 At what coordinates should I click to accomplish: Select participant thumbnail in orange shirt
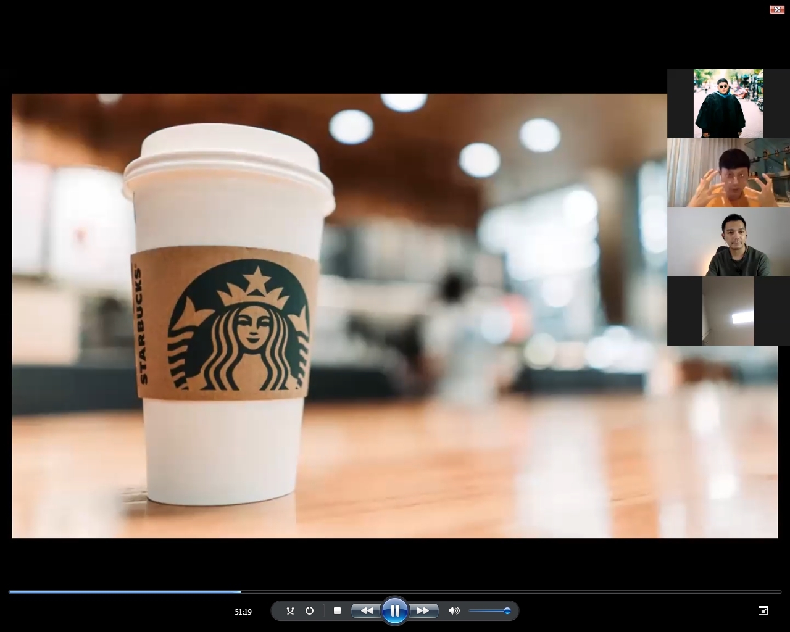pos(728,173)
